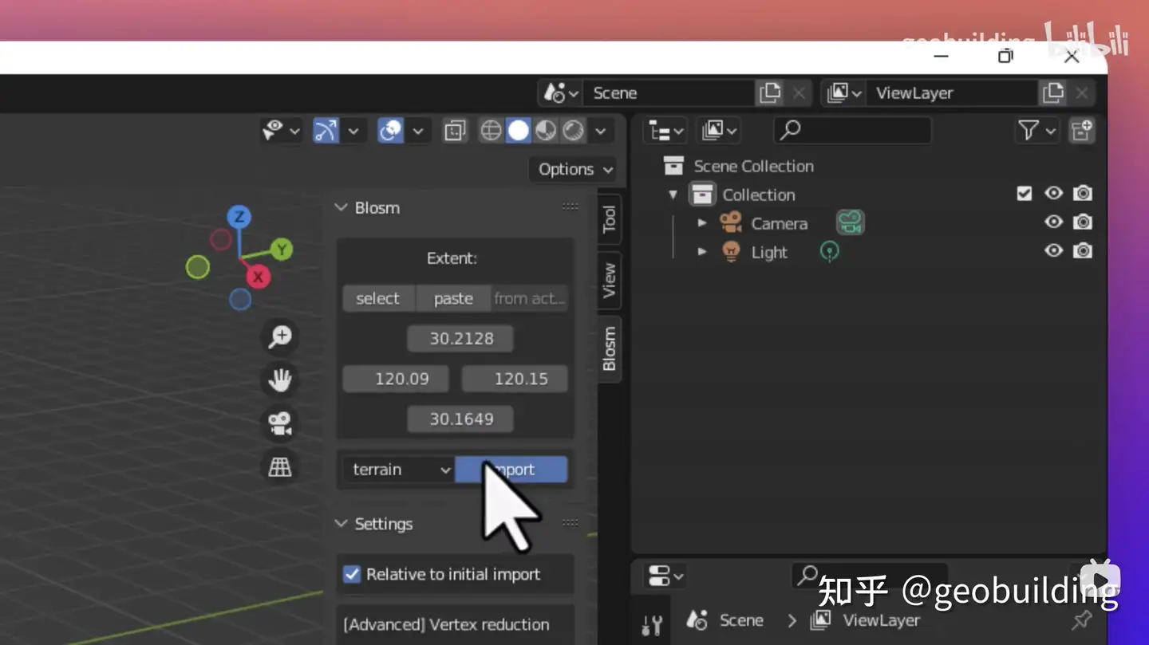Collapse the Collection tree item

(673, 195)
